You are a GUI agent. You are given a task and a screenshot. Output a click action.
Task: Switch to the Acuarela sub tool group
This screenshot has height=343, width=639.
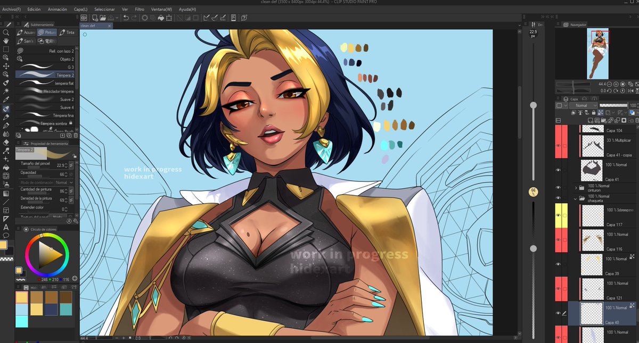[26, 32]
